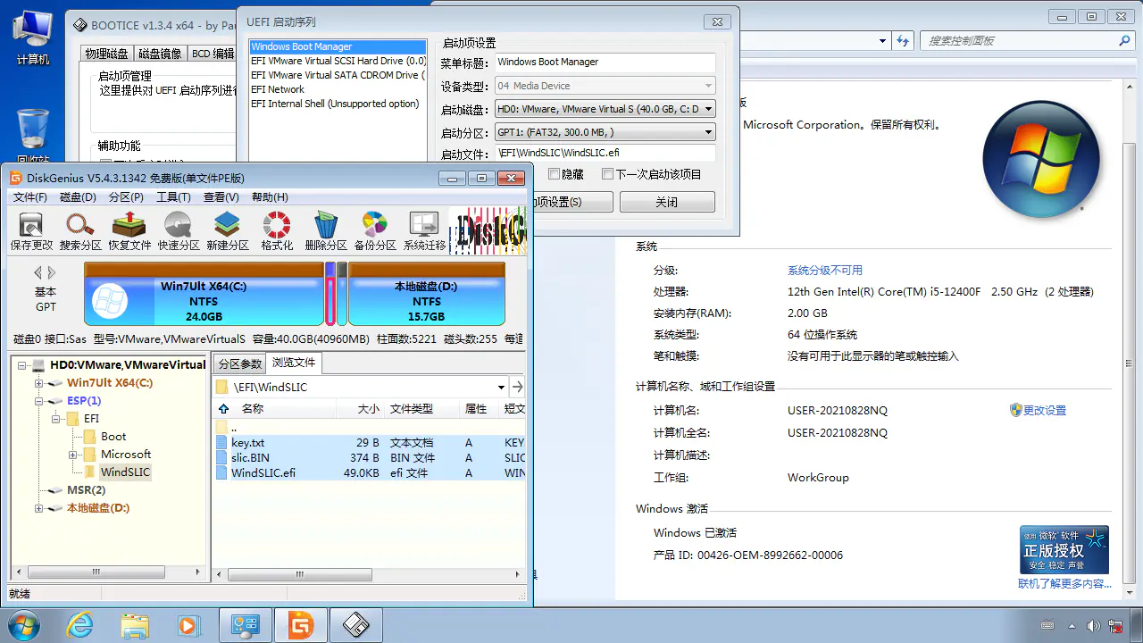Click the 保存更改 (Save Changes) toolbar icon
This screenshot has width=1143, height=643.
31,230
